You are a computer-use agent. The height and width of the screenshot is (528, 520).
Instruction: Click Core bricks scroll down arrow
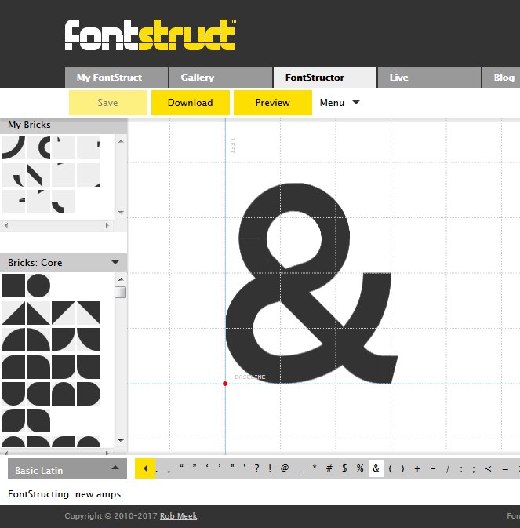click(x=121, y=440)
